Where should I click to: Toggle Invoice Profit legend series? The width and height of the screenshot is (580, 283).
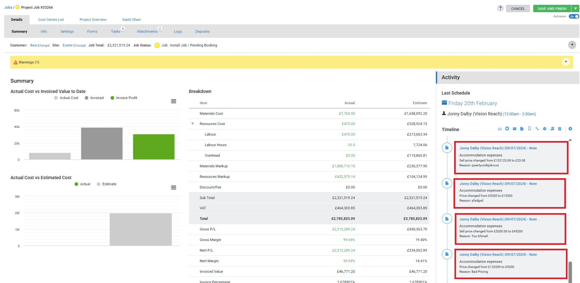click(x=124, y=98)
